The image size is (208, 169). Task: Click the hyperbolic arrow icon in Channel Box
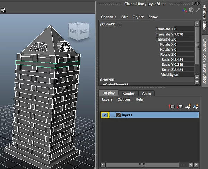(x=198, y=10)
